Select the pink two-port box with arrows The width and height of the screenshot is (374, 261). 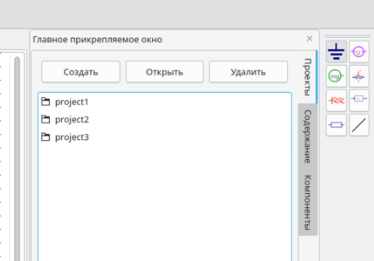click(359, 100)
